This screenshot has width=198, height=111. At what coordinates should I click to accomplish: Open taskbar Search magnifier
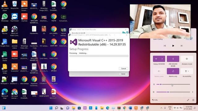(56, 108)
